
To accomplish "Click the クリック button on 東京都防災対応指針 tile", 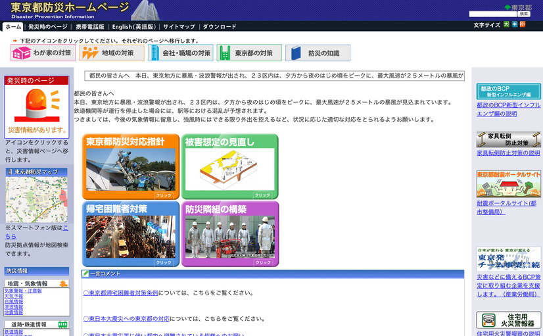I will point(164,195).
